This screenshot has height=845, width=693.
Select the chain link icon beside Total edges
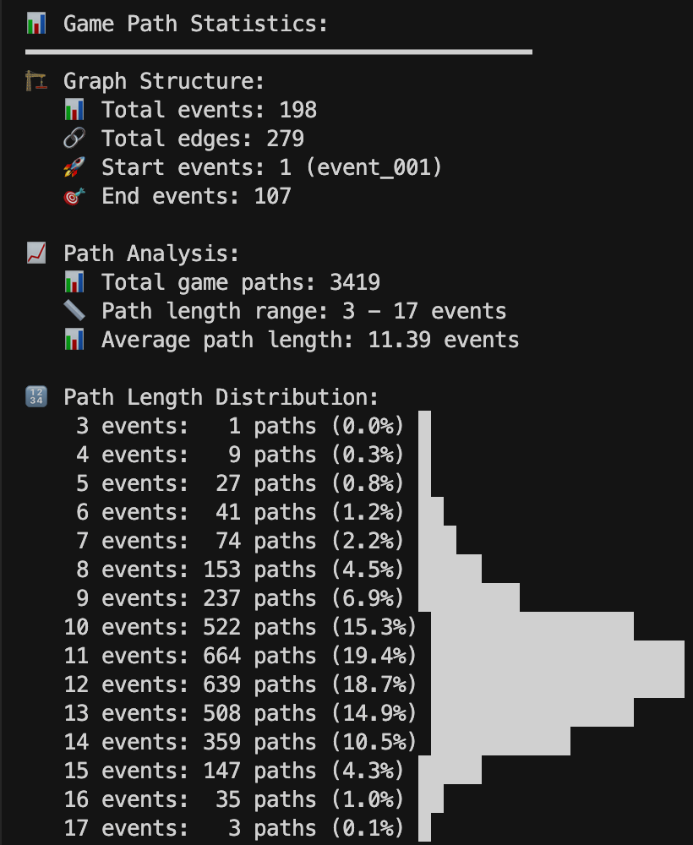click(74, 139)
